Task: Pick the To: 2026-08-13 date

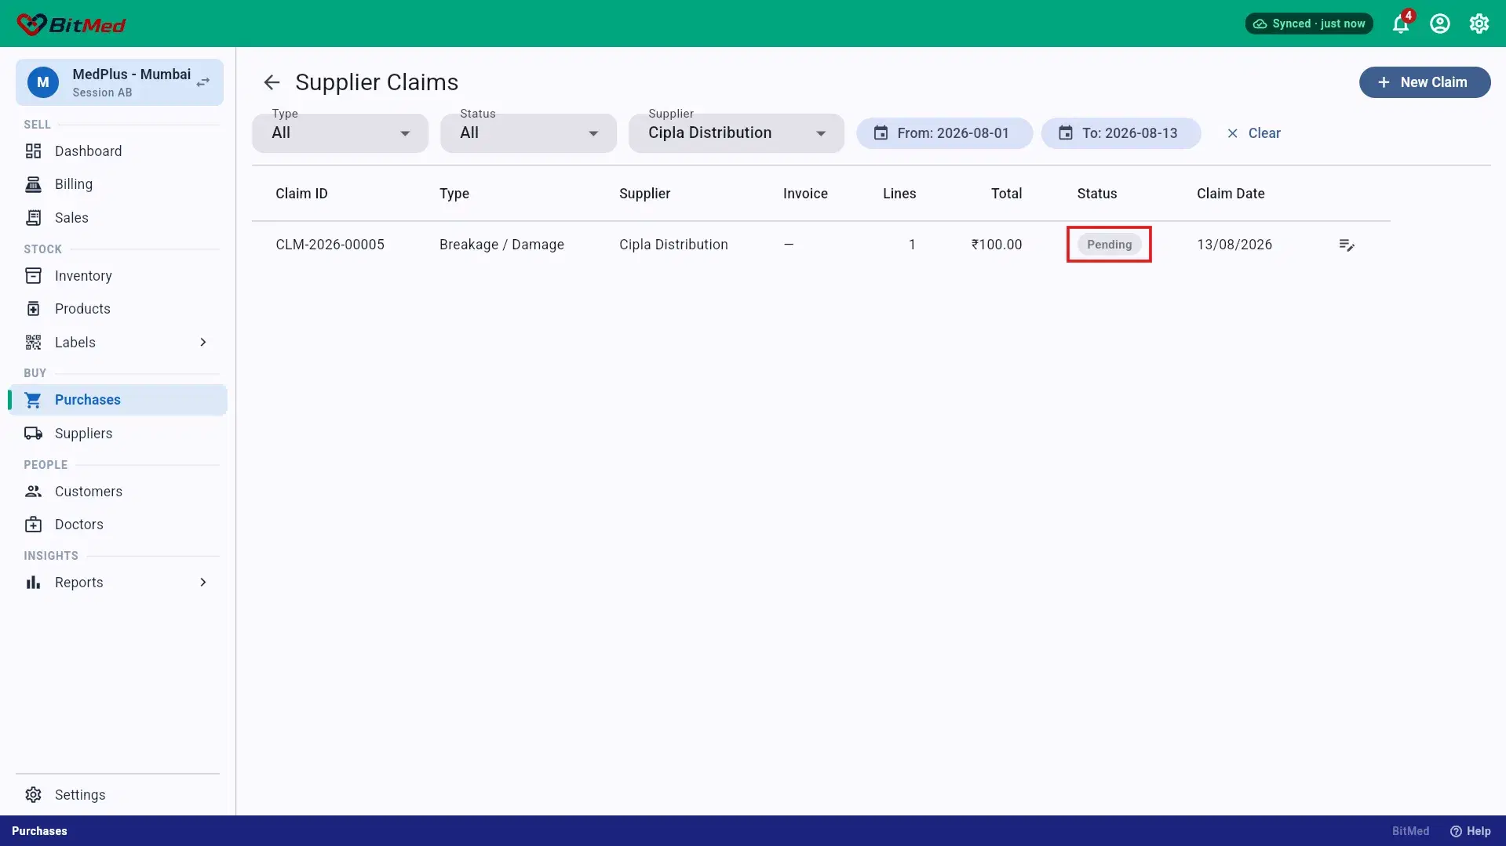Action: click(x=1121, y=133)
